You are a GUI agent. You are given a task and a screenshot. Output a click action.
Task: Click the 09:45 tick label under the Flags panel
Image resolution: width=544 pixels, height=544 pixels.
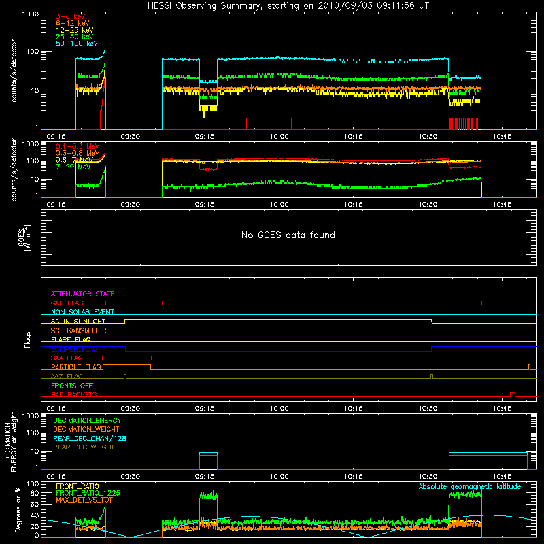coord(205,409)
